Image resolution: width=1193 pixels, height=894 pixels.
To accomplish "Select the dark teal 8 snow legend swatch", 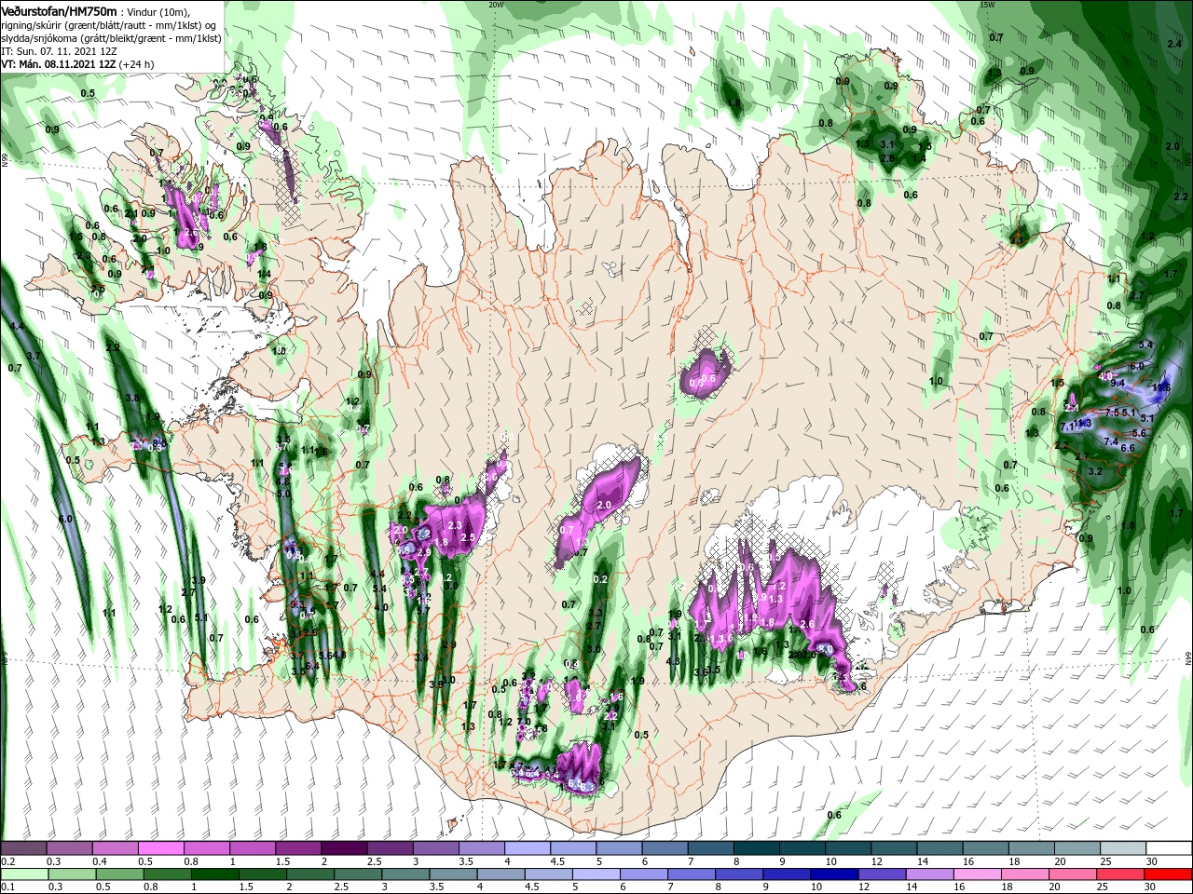I will click(755, 848).
